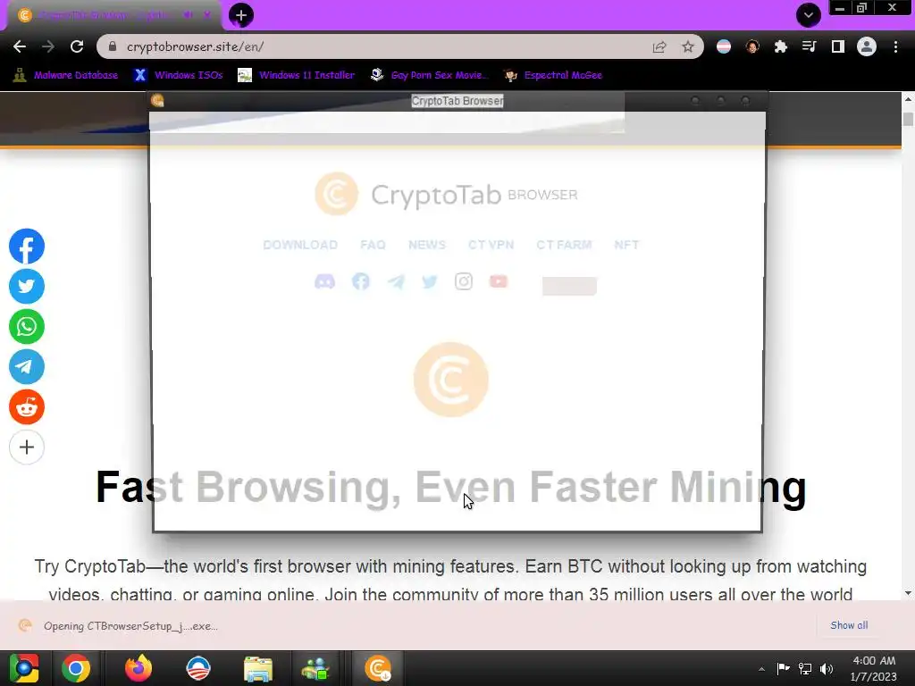Share page on Reddit sidebar icon

[26, 407]
